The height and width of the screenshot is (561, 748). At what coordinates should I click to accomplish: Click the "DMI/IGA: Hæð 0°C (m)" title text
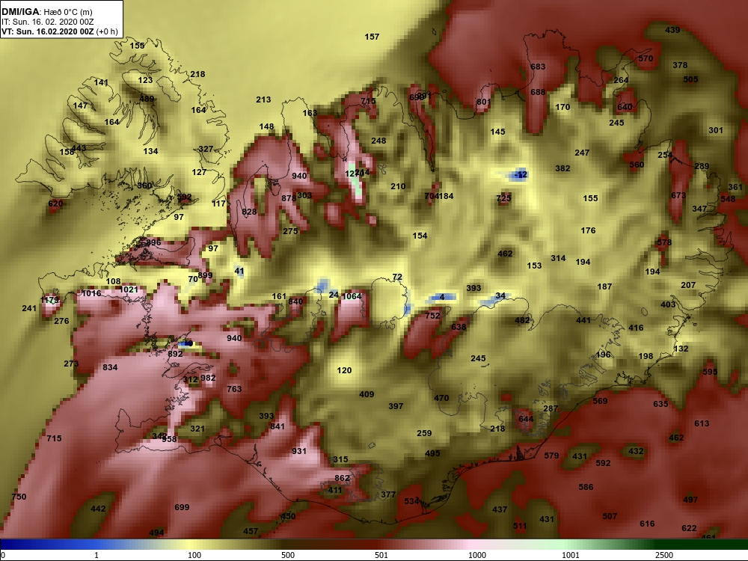click(46, 11)
